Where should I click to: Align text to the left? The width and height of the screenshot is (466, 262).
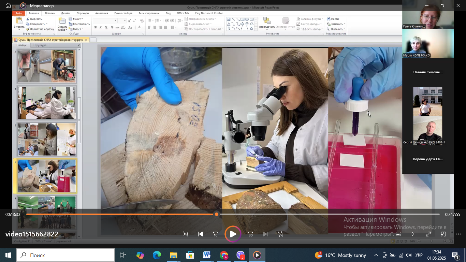tap(149, 27)
